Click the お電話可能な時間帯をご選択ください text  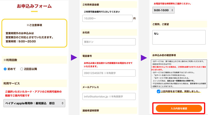pyautogui.click(x=172, y=4)
